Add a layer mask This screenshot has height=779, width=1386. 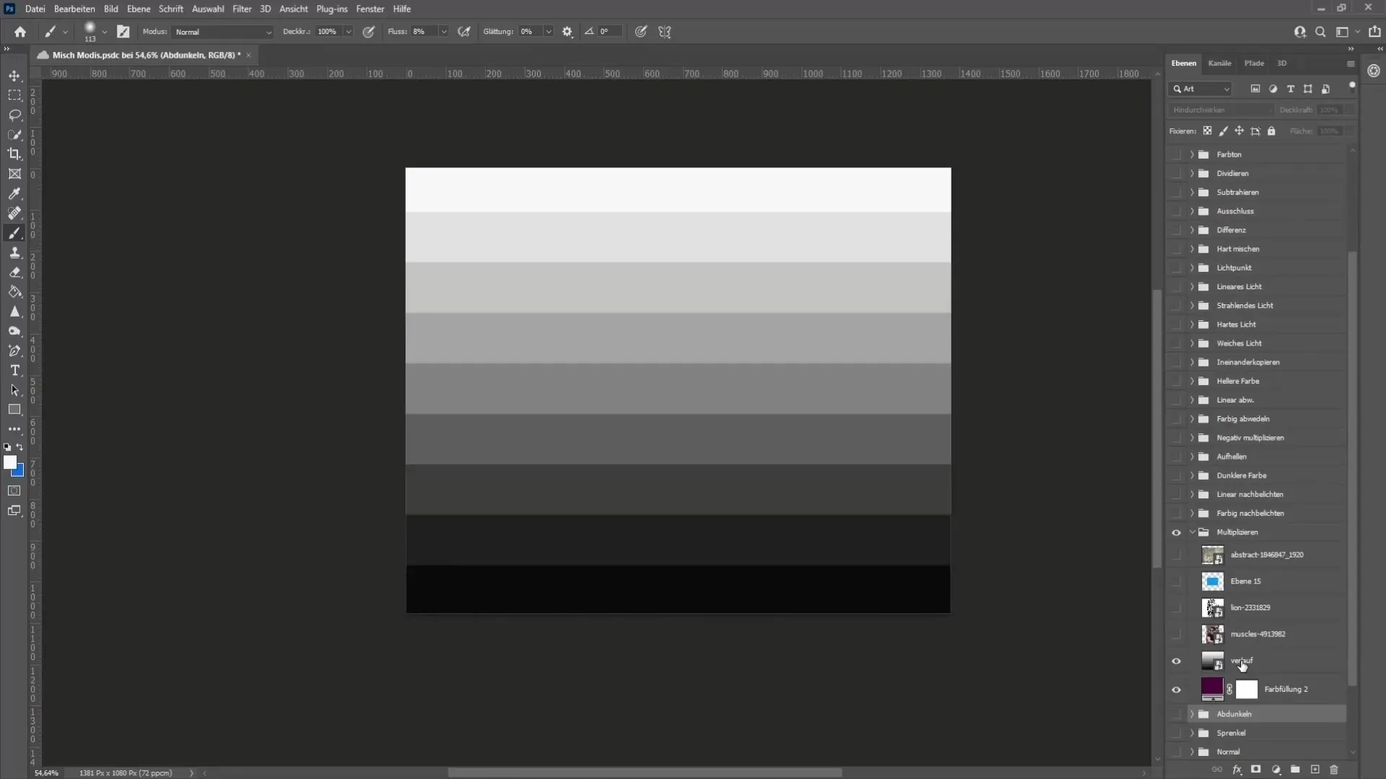1256,770
